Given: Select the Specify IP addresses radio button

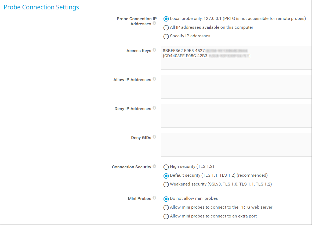Looking at the screenshot, I should click(x=166, y=36).
